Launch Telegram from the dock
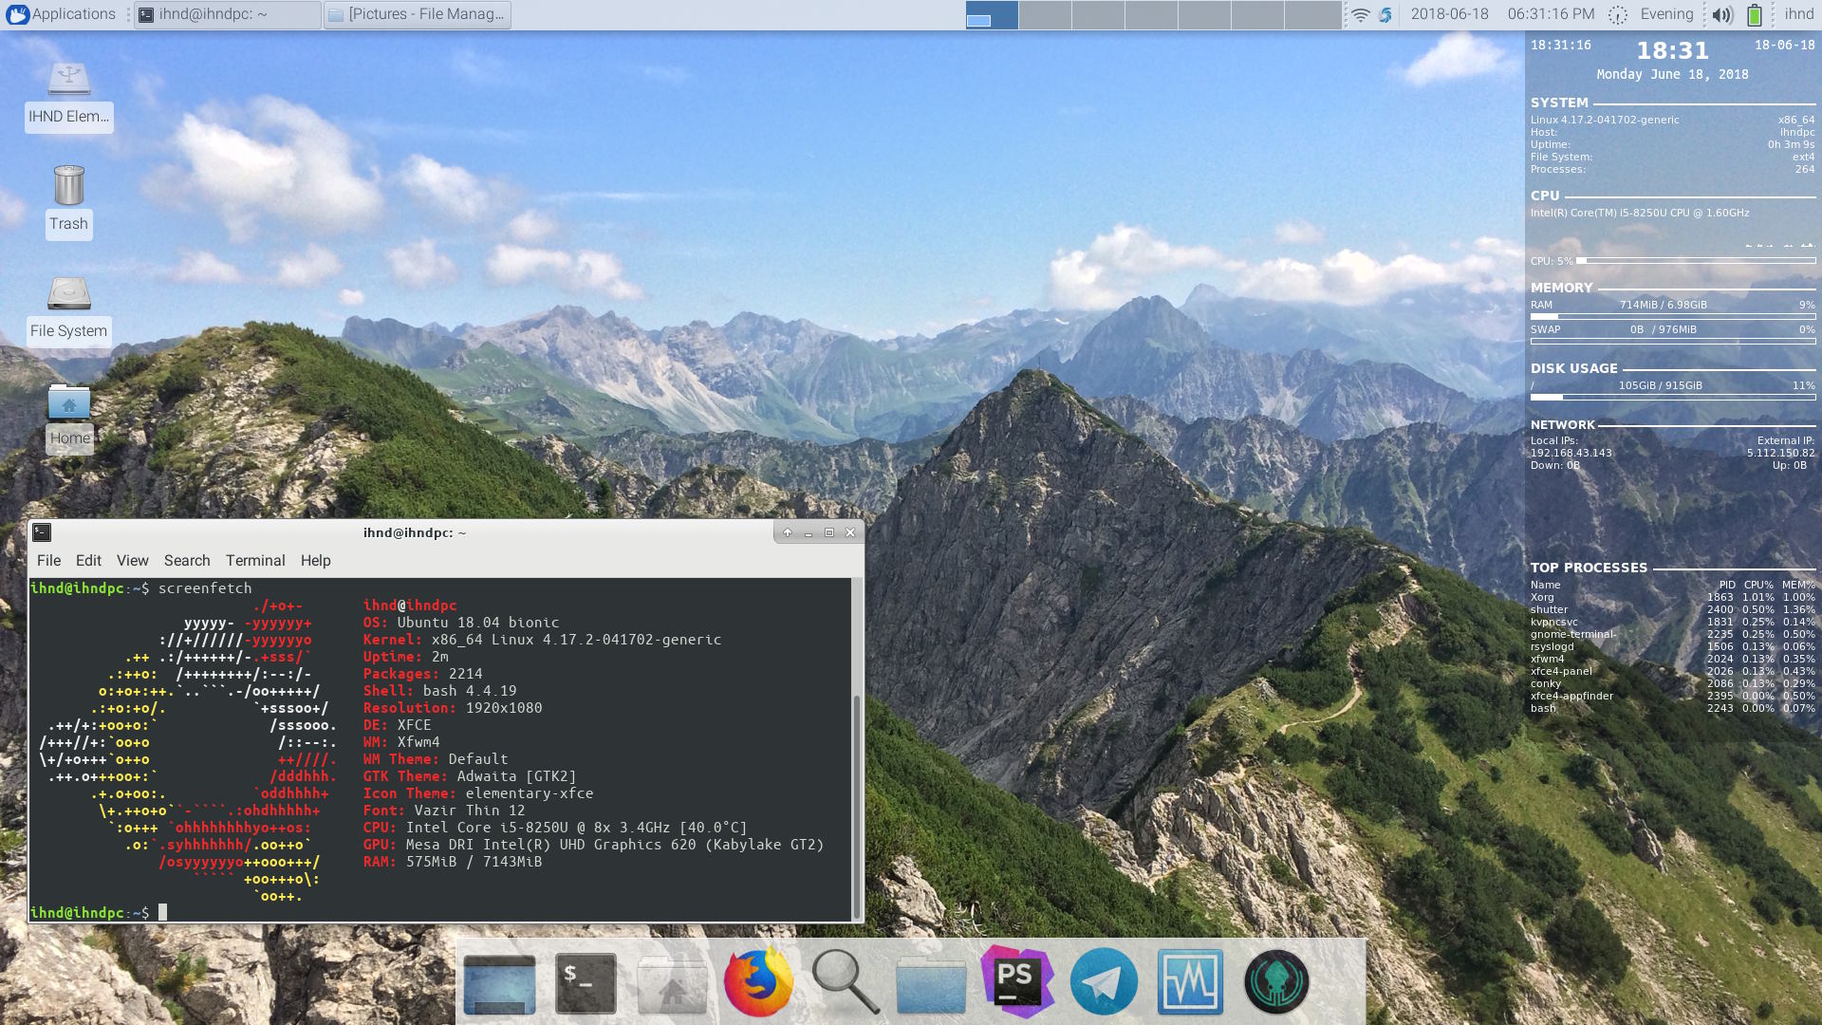This screenshot has width=1822, height=1025. tap(1104, 981)
